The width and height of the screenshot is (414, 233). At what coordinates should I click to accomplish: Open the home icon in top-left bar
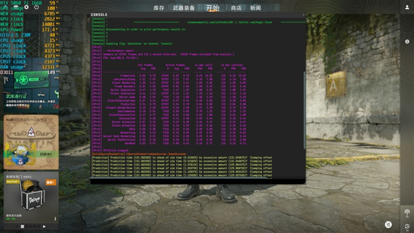point(5,7)
